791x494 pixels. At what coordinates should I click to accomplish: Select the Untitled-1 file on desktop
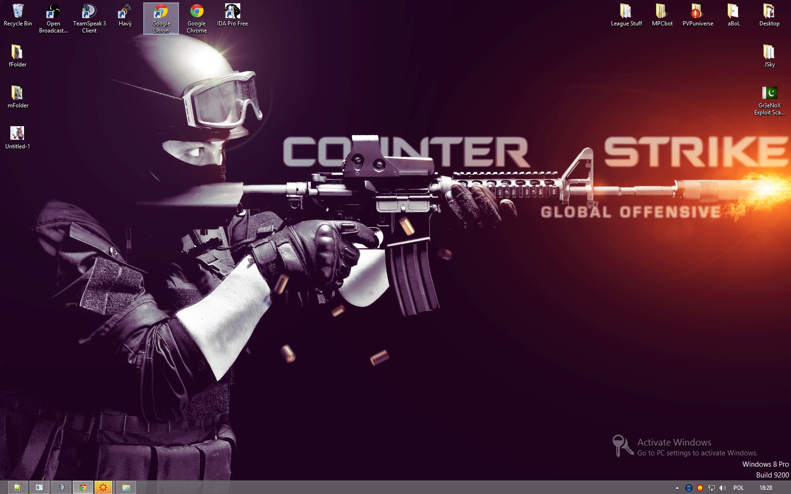coord(17,138)
